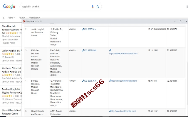Call the number 022 6657 3014
This screenshot has height=117, width=188.
[x=90, y=29]
